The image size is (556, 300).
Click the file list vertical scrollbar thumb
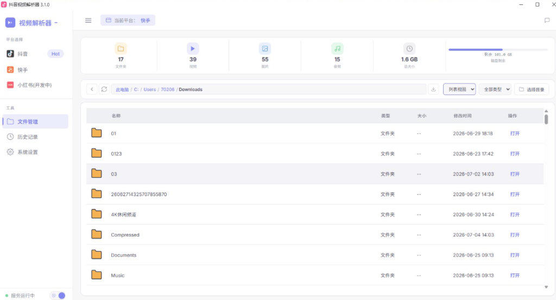coord(546,119)
